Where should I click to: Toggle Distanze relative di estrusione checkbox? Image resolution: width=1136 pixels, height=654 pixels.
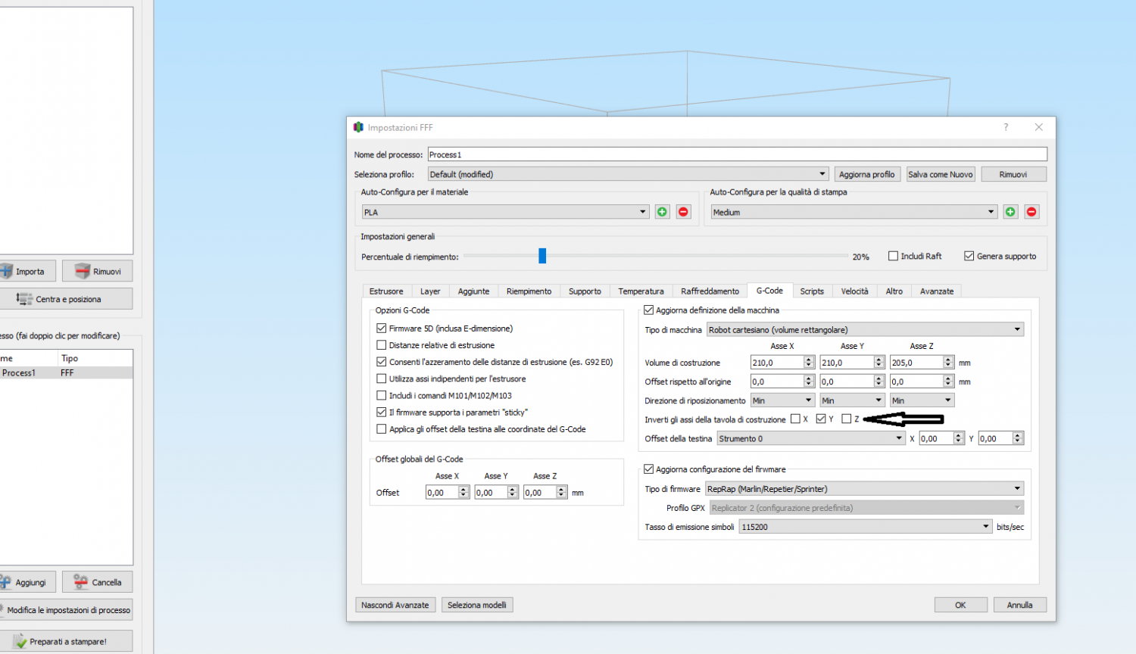(x=382, y=345)
